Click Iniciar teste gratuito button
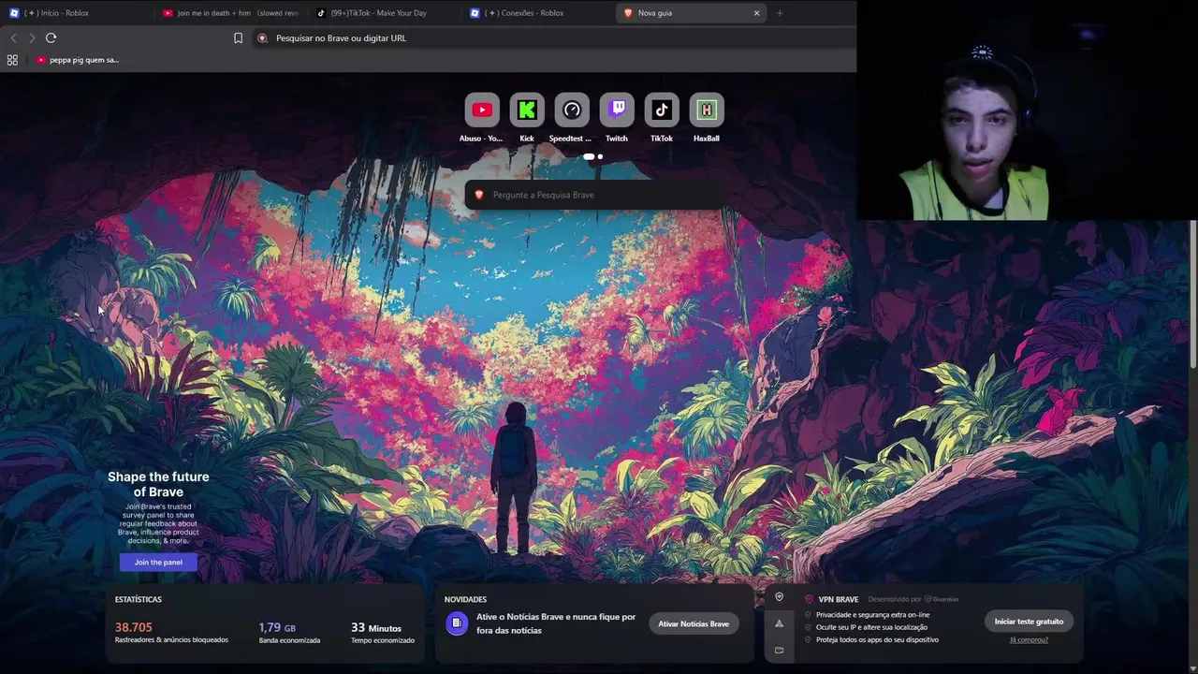Image resolution: width=1198 pixels, height=674 pixels. point(1029,622)
